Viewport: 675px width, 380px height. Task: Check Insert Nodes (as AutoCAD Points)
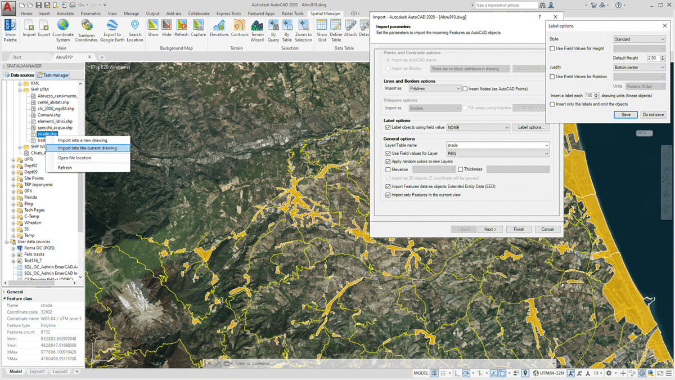pos(465,88)
